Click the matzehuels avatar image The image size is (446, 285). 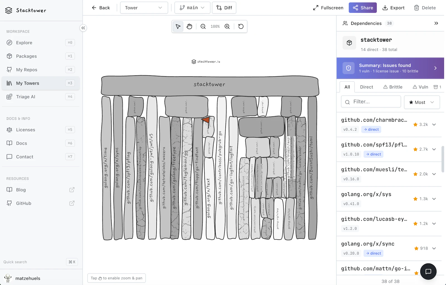point(8,278)
